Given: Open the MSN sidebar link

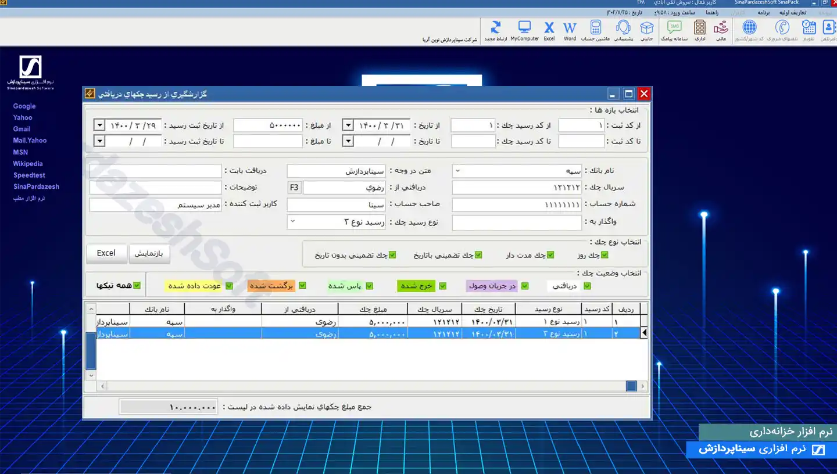Looking at the screenshot, I should [x=20, y=152].
